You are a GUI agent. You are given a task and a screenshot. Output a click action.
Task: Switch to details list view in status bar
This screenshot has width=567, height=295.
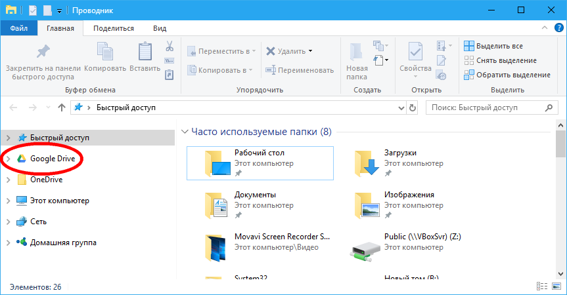[541, 287]
